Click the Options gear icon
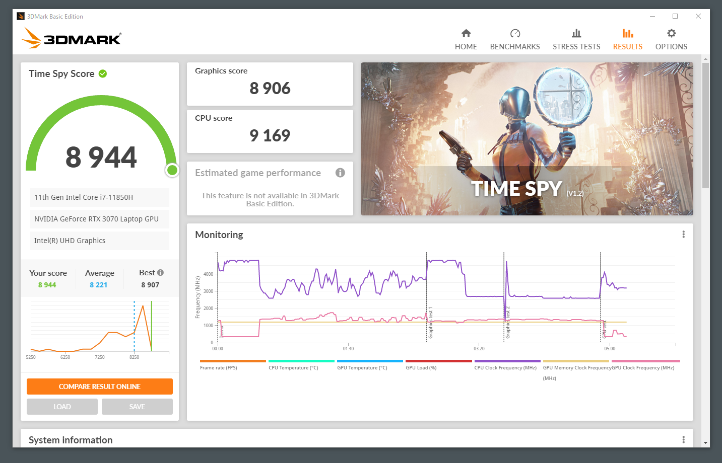This screenshot has height=463, width=722. click(671, 33)
